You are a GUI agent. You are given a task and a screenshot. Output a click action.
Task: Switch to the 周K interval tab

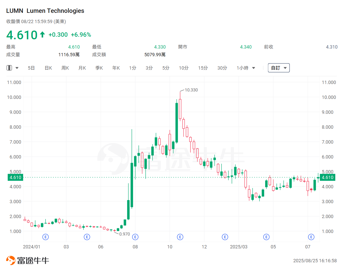click(x=65, y=68)
